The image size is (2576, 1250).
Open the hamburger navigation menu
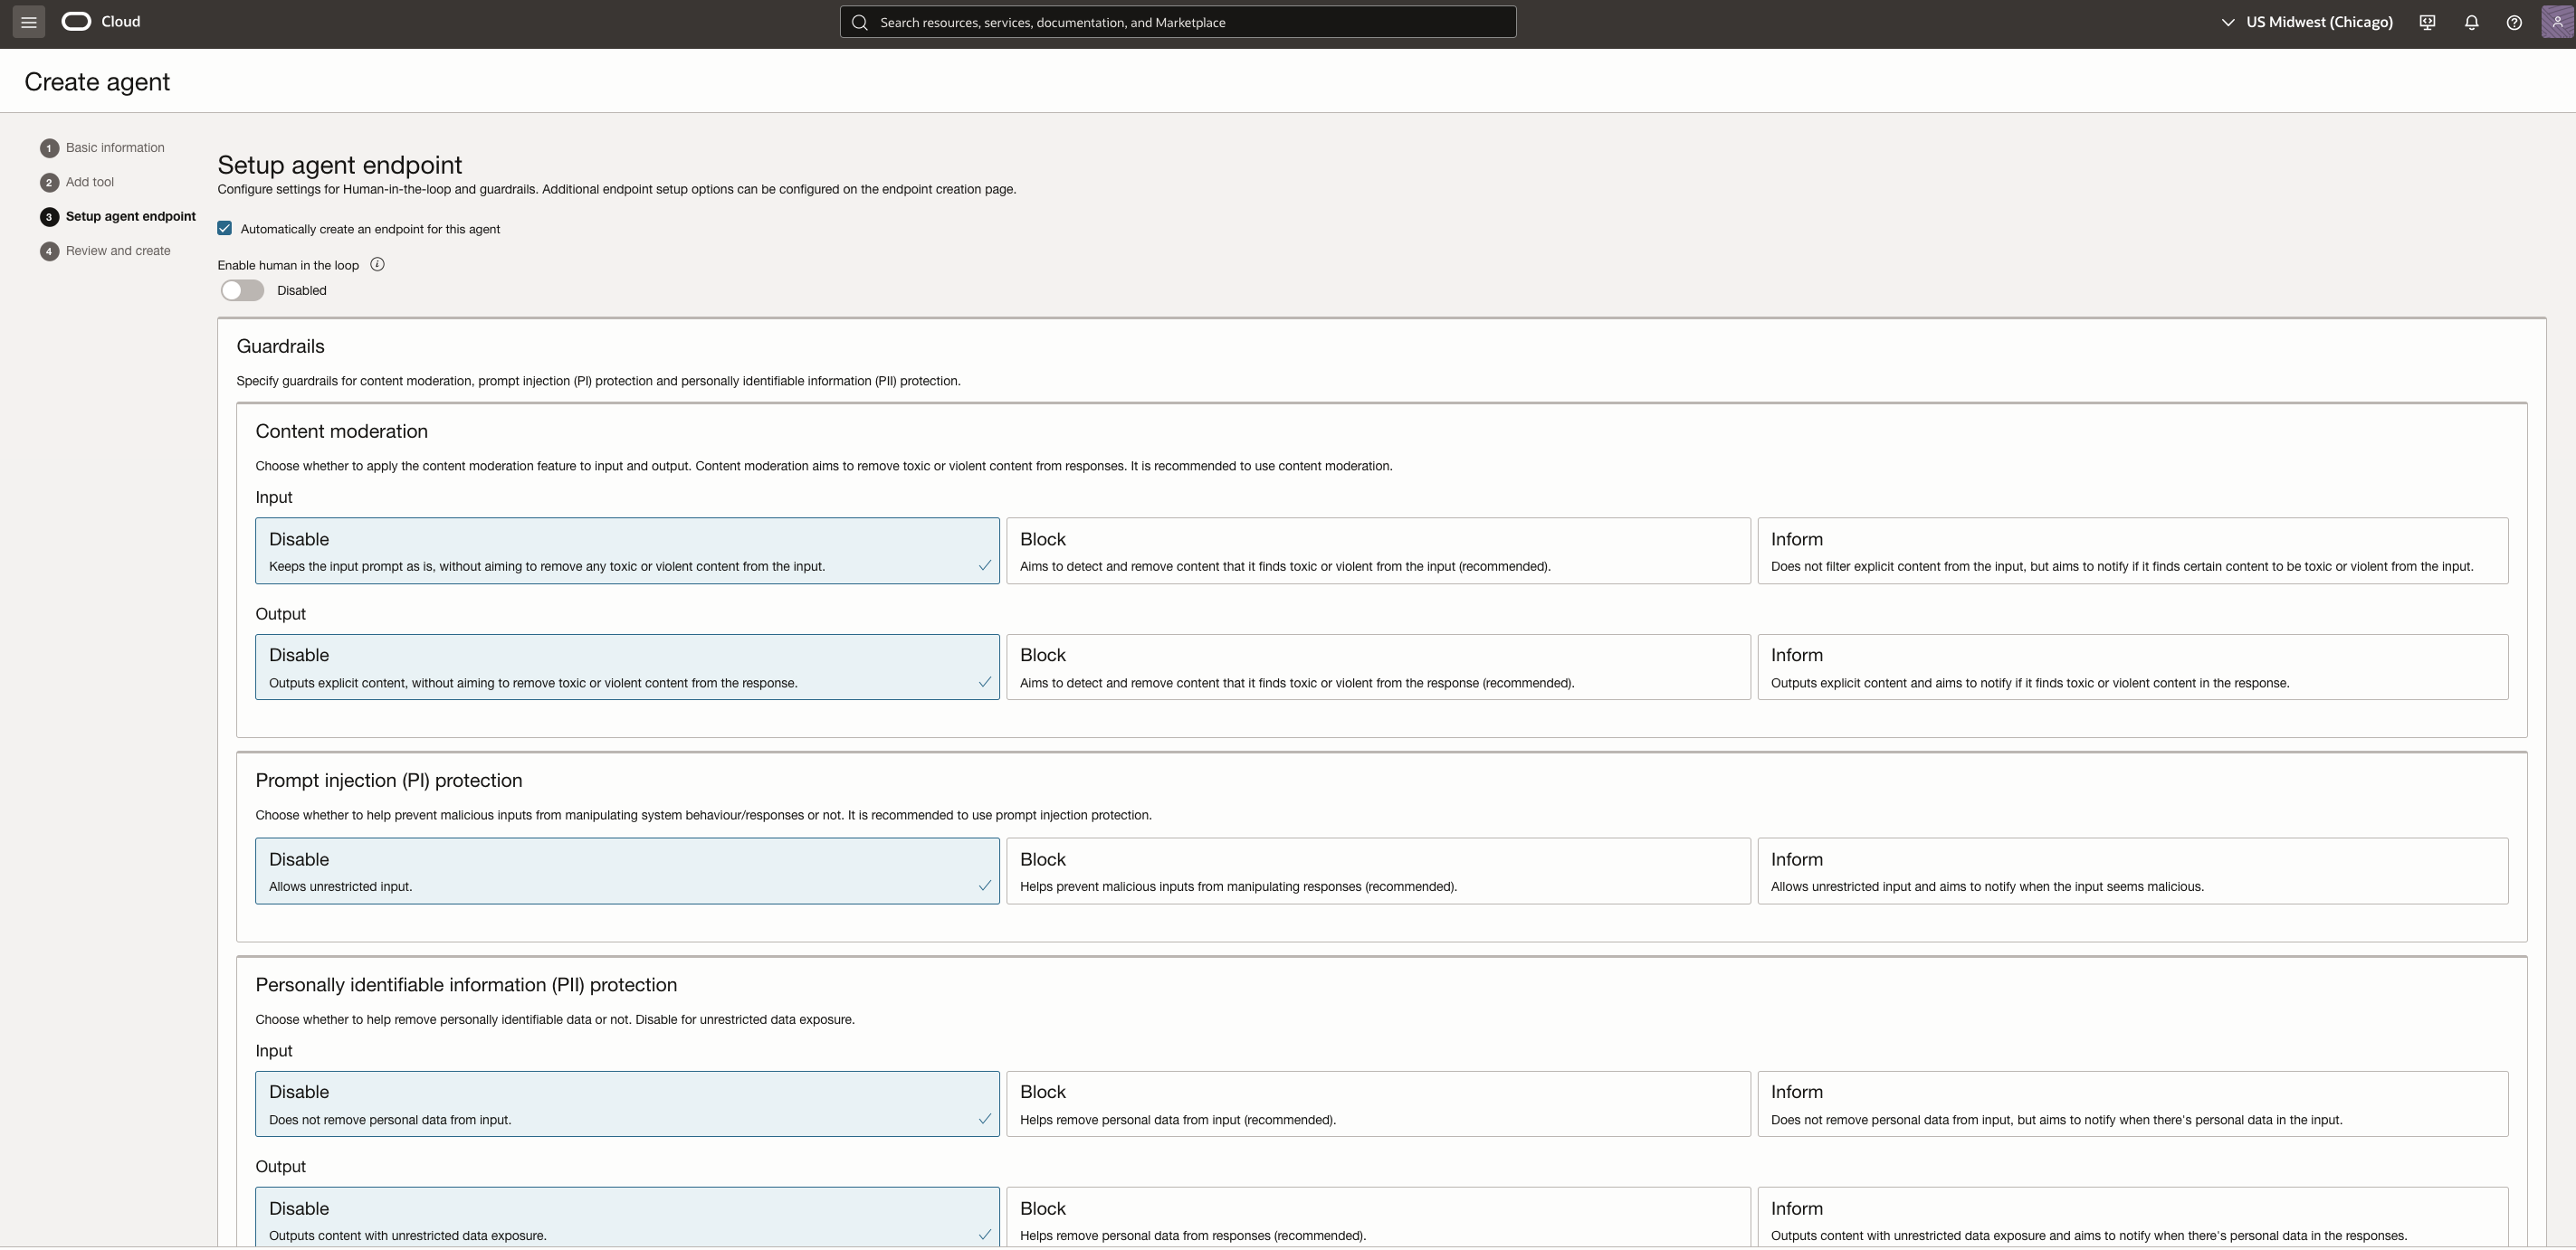pyautogui.click(x=28, y=22)
